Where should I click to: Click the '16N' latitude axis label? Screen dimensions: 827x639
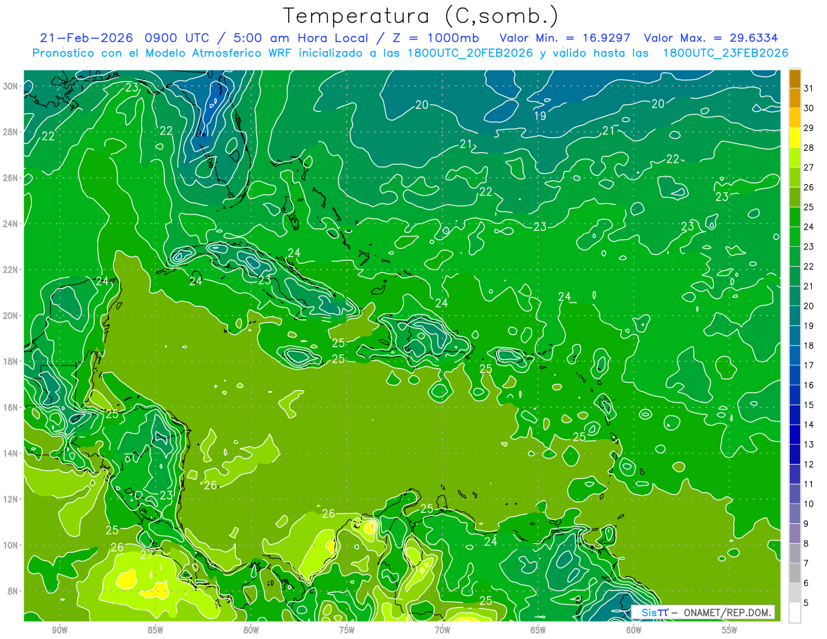point(11,407)
